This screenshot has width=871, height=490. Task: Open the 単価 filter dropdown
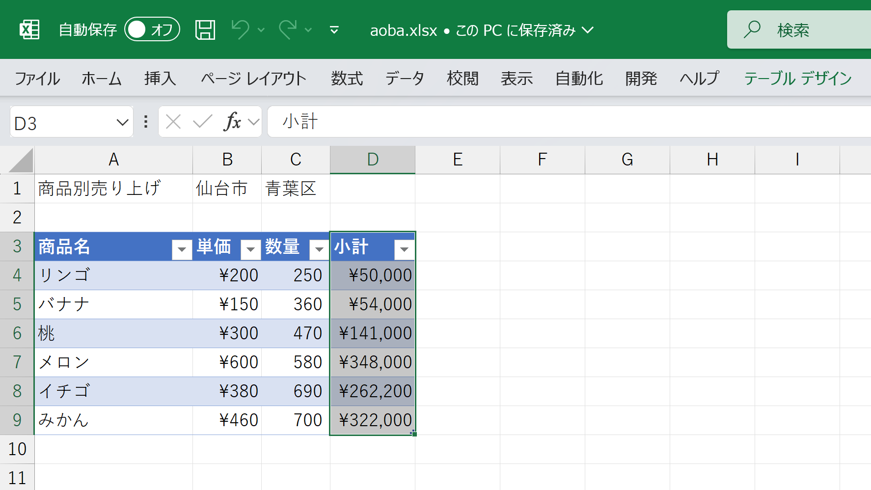point(250,249)
